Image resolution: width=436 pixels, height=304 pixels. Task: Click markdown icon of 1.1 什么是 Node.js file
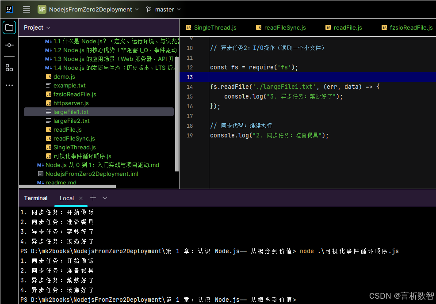pyautogui.click(x=48, y=42)
